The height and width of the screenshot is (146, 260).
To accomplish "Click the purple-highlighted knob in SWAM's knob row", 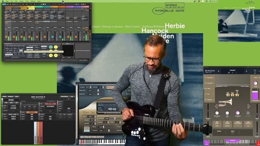I will click(238, 113).
